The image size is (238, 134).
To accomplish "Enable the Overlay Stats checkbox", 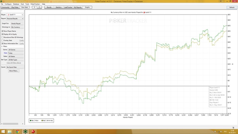I will pyautogui.click(x=2, y=40).
